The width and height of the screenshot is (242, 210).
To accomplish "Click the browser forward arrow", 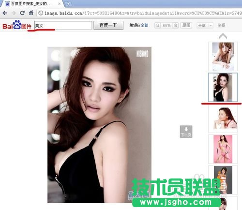I will click(x=14, y=13).
